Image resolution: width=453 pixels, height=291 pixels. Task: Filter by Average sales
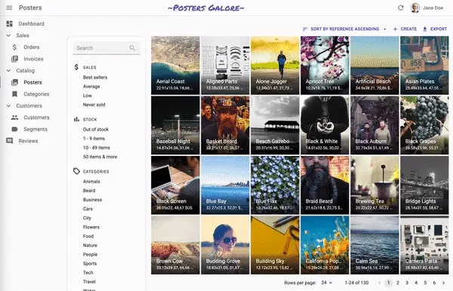[91, 87]
